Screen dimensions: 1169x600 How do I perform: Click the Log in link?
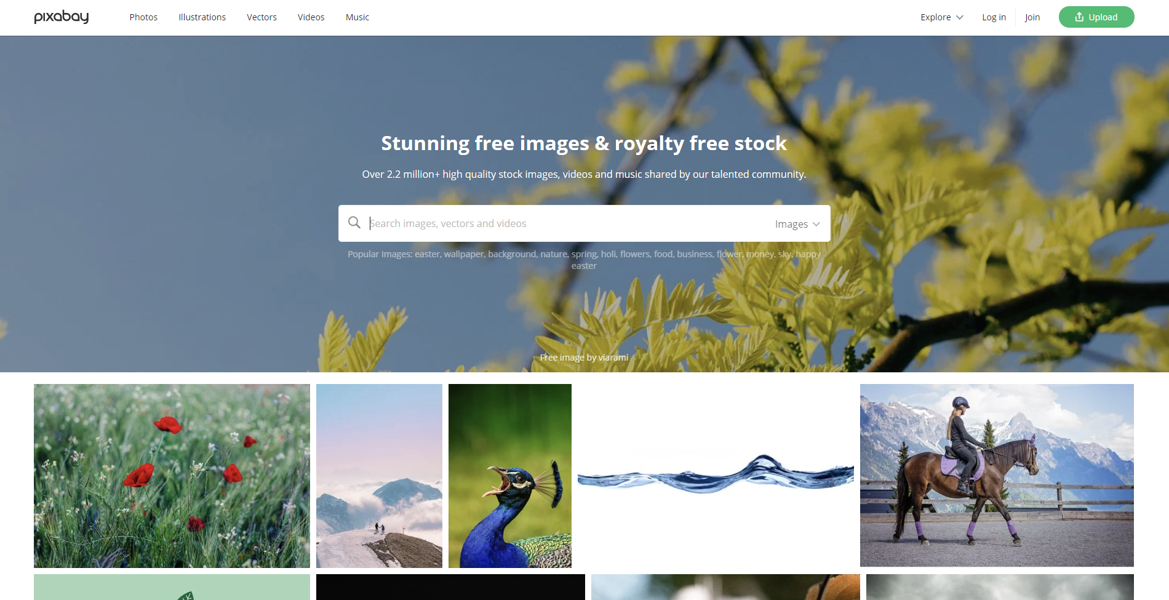click(x=994, y=17)
